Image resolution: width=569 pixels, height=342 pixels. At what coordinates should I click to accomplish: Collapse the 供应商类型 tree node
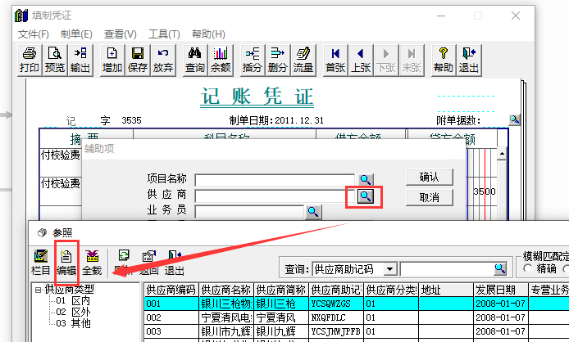click(x=38, y=289)
